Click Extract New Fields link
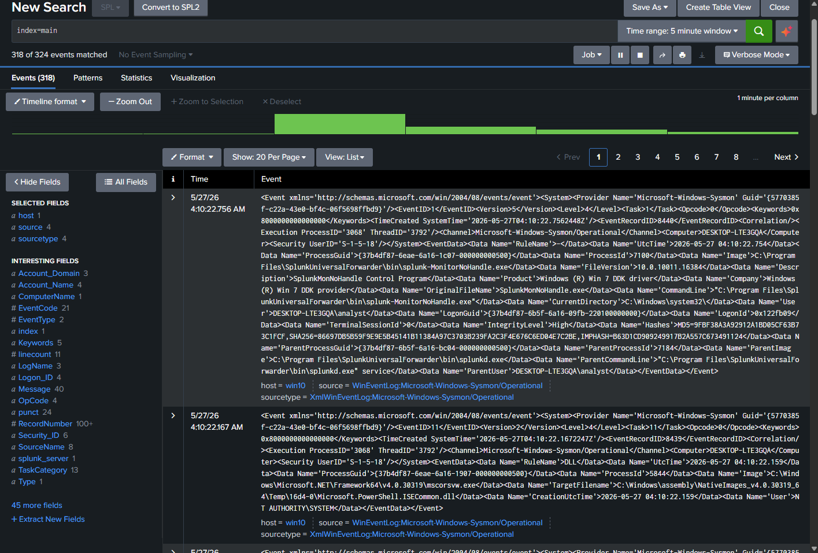The width and height of the screenshot is (818, 553). [x=48, y=519]
